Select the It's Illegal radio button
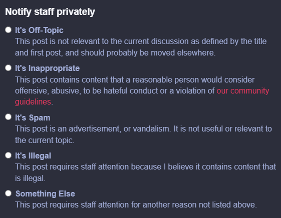The image size is (281, 218). coord(8,155)
